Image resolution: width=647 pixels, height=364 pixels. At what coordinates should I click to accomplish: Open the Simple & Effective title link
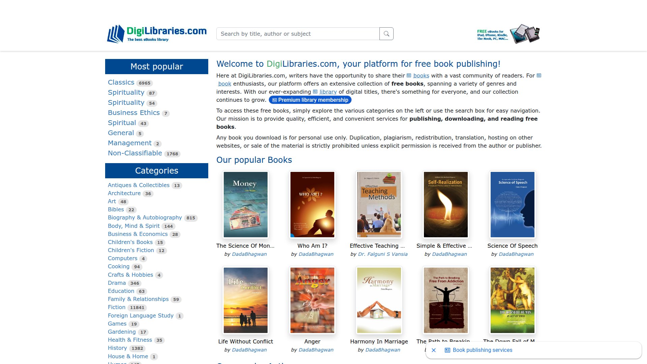point(444,246)
